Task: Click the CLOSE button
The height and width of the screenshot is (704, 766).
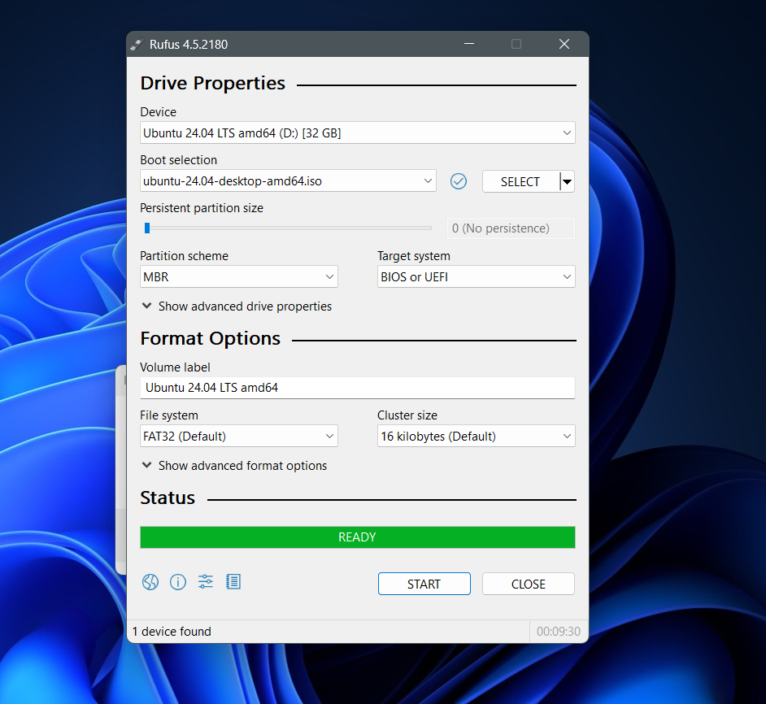Action: (528, 584)
